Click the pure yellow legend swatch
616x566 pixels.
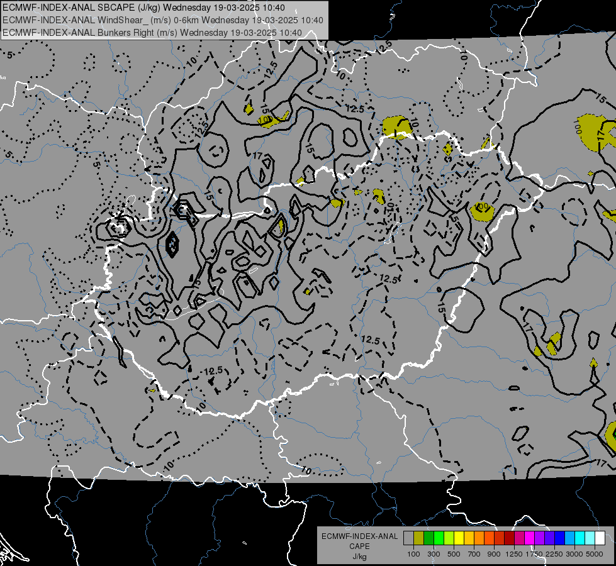click(x=459, y=538)
